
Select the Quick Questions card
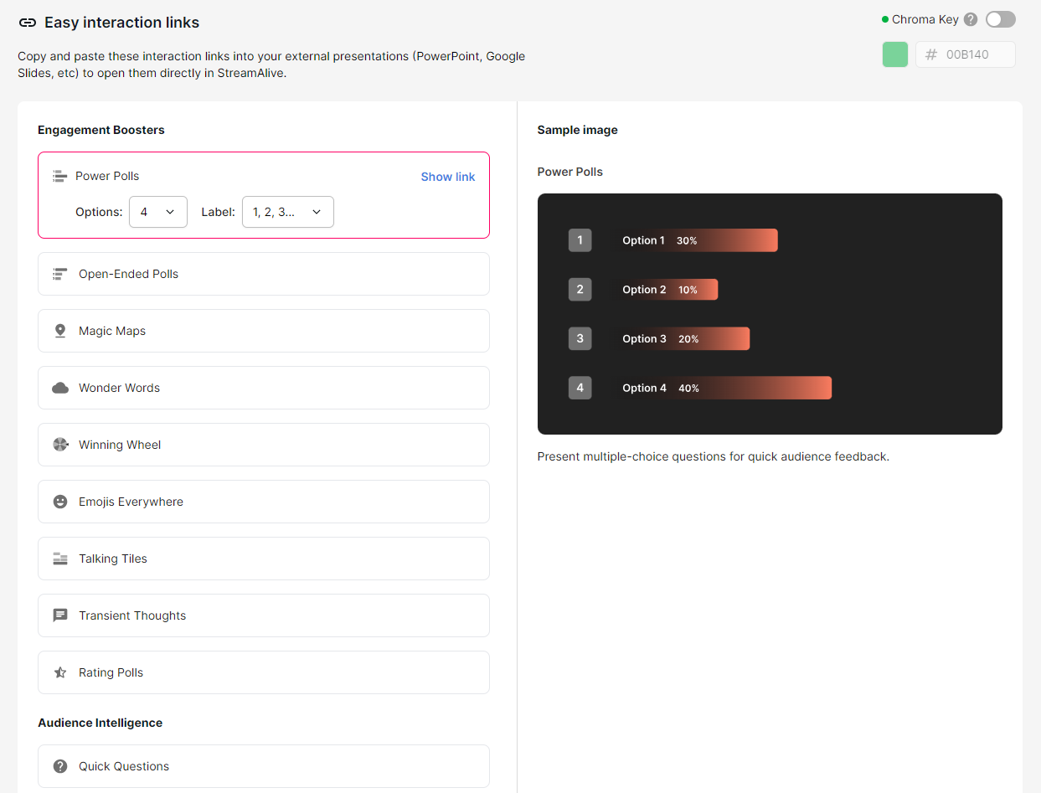coord(264,766)
